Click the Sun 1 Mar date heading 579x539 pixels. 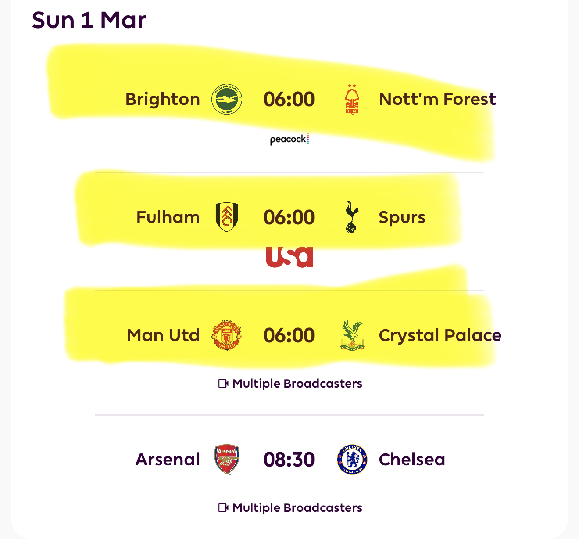[x=89, y=20]
